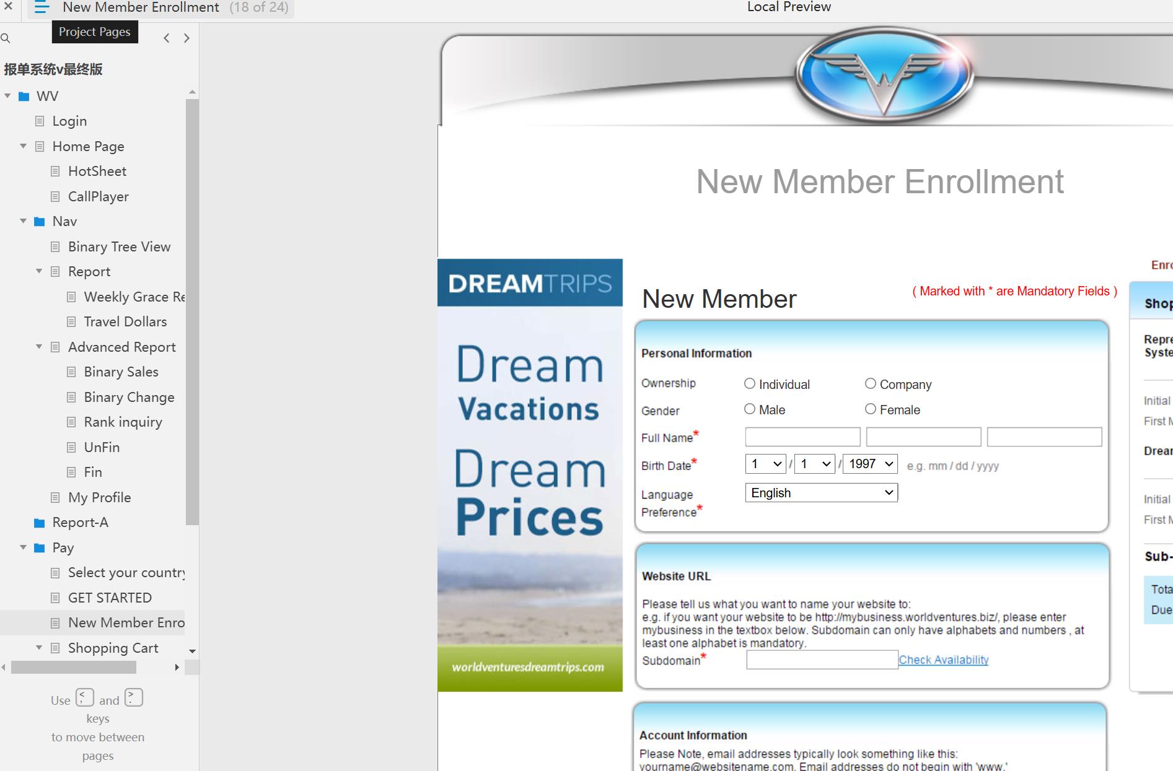Image resolution: width=1173 pixels, height=771 pixels.
Task: Open the Login page
Action: pyautogui.click(x=69, y=121)
